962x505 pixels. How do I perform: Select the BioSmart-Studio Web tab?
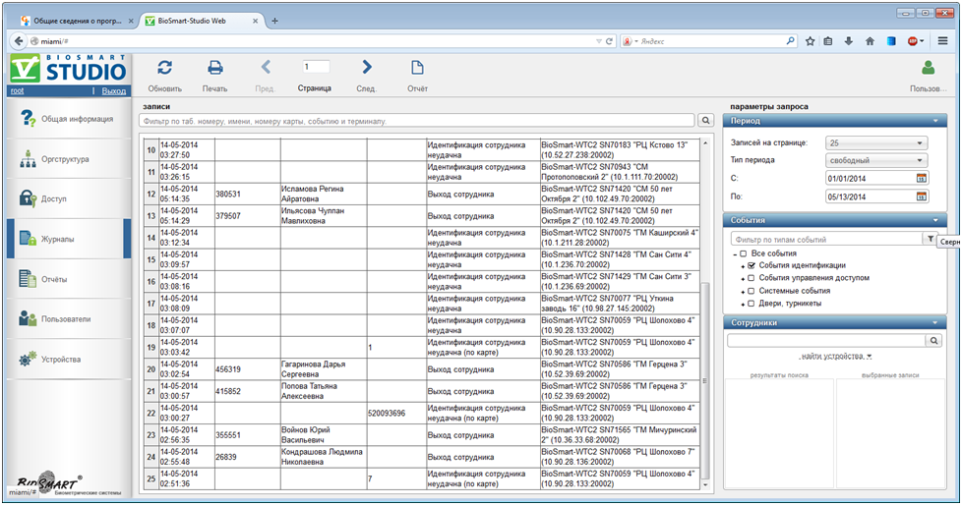click(x=202, y=21)
